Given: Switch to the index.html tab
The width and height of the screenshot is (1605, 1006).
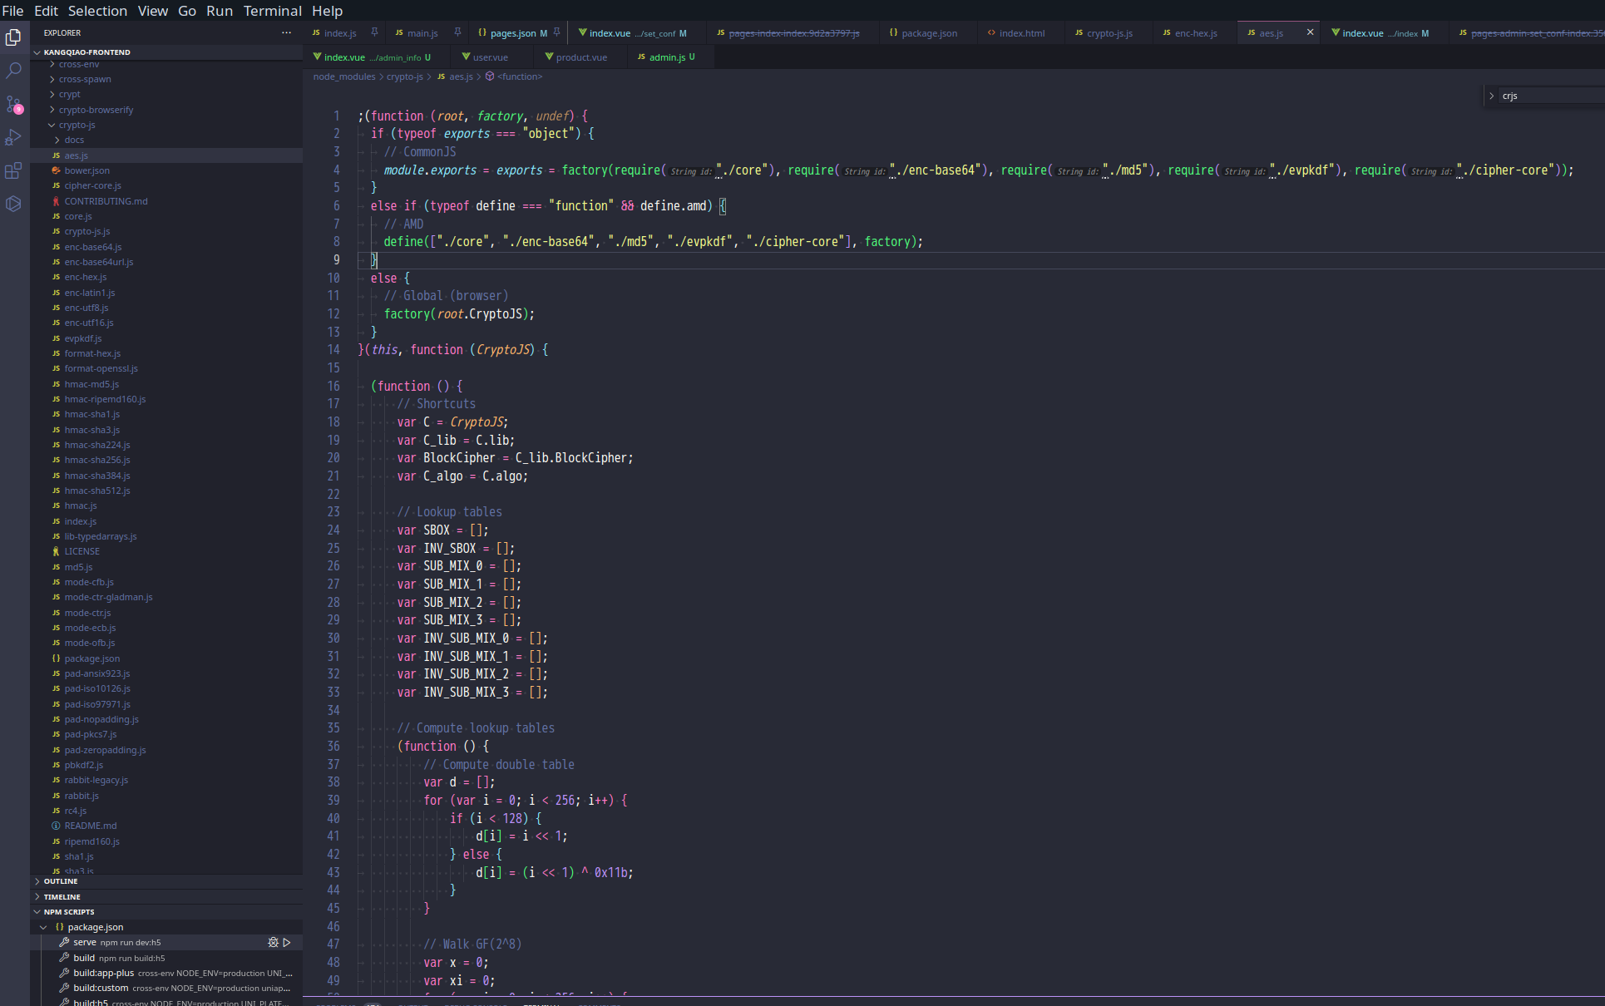Looking at the screenshot, I should pos(1022,33).
